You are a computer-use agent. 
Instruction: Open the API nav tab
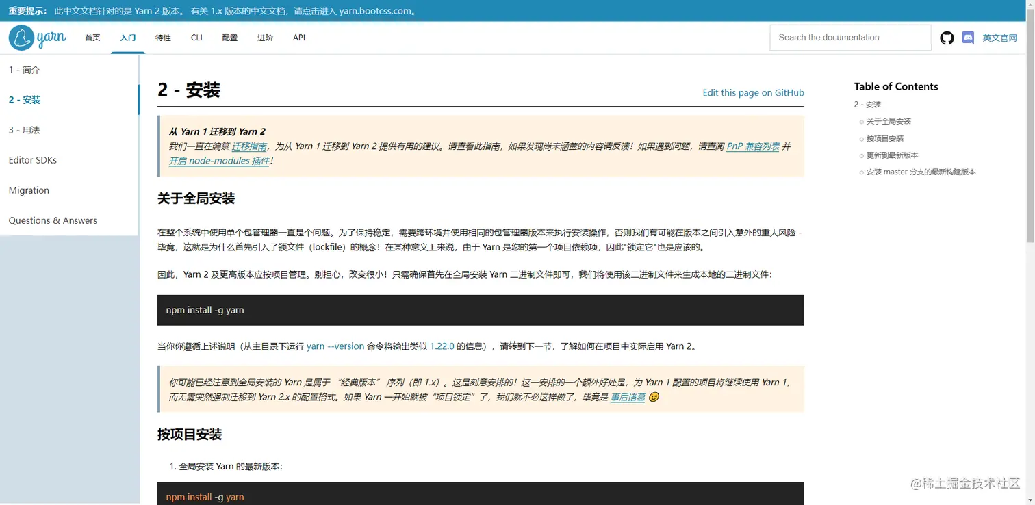pos(299,38)
